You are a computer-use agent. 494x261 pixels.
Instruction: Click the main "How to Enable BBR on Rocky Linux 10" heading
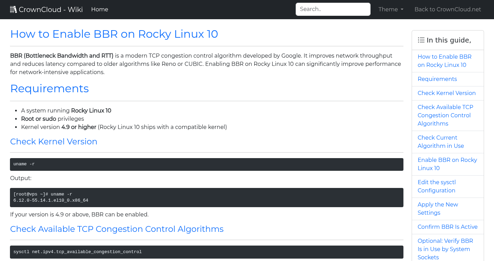[114, 34]
